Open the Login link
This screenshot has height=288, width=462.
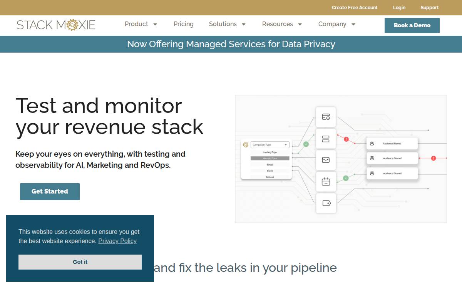coord(399,8)
